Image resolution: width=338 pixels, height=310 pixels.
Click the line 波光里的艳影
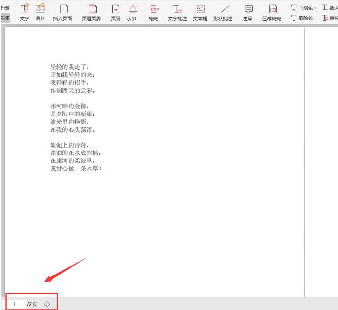click(x=70, y=122)
